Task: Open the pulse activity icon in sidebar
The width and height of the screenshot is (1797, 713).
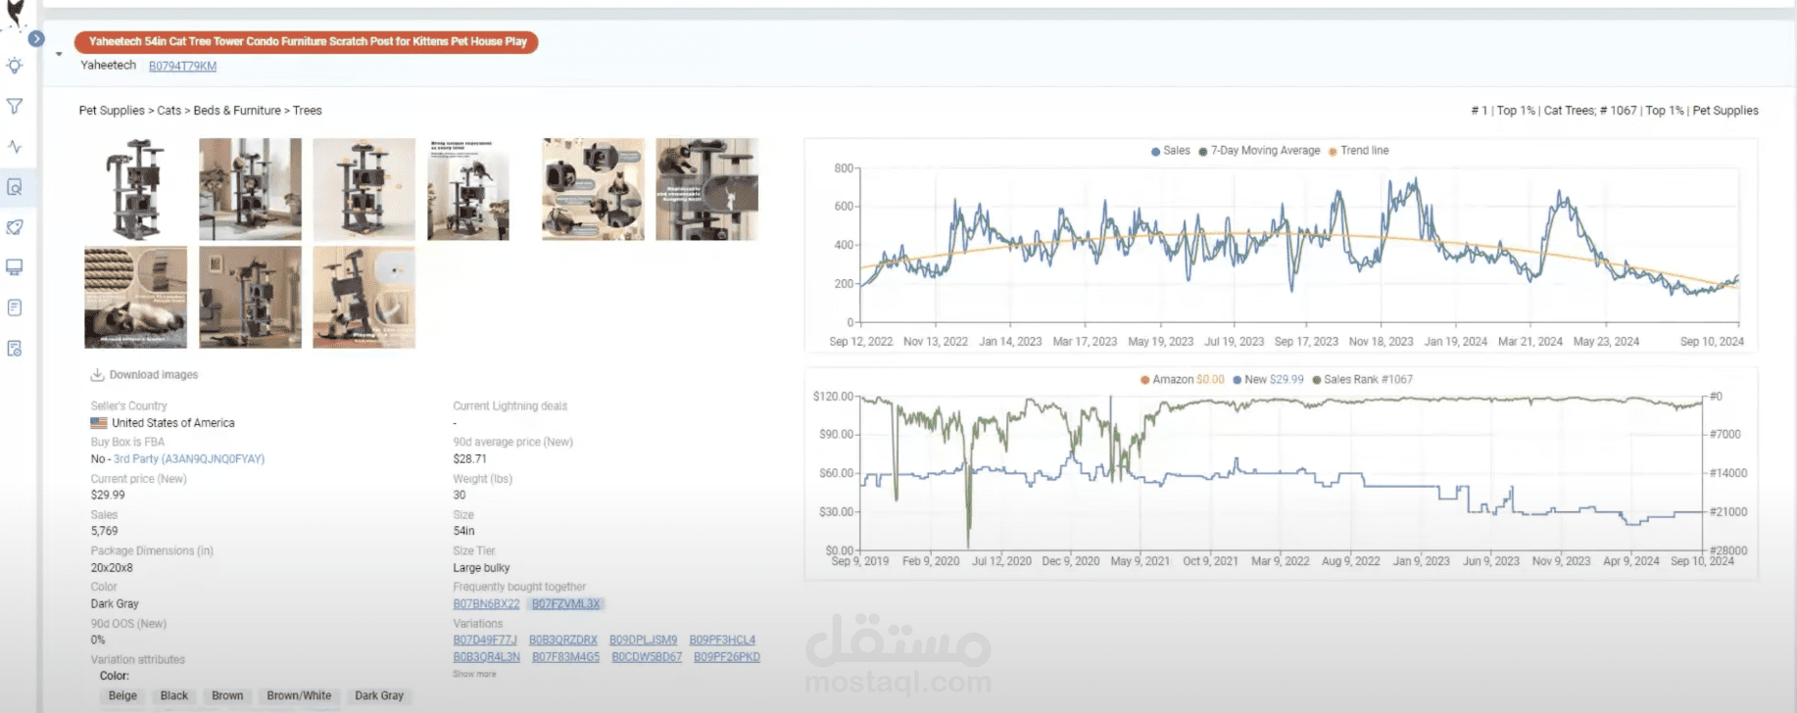Action: click(15, 147)
